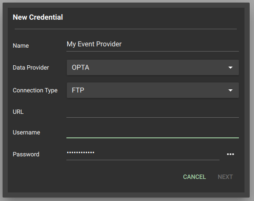
Task: Click into the empty URL field
Action: click(153, 111)
